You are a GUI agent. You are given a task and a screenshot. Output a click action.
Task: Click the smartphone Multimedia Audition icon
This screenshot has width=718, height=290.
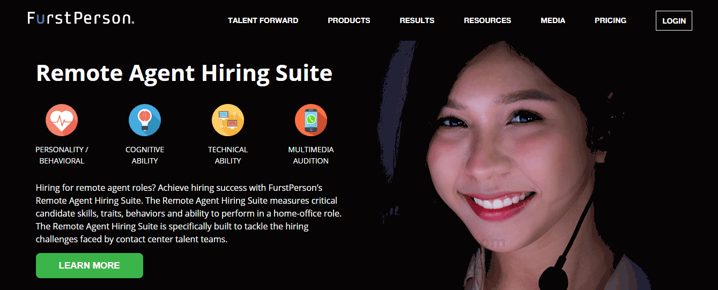pyautogui.click(x=311, y=120)
